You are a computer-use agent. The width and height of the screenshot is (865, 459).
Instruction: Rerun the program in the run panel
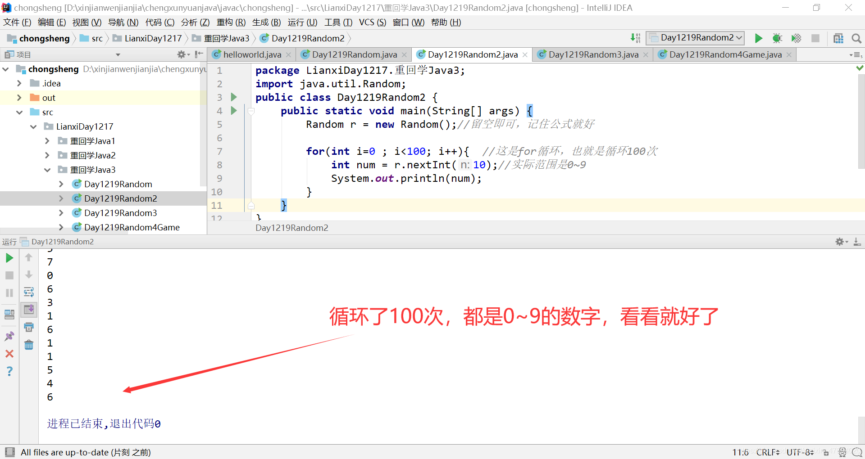click(x=9, y=258)
